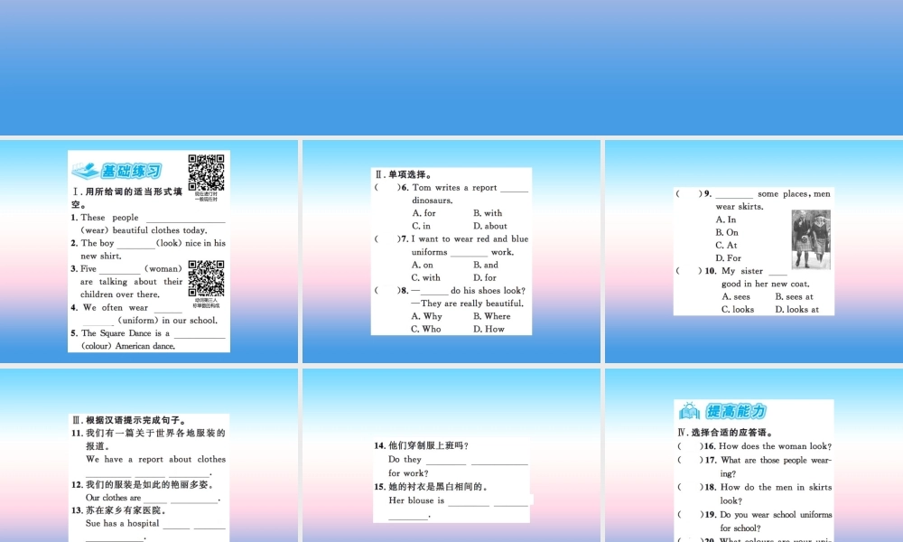Image resolution: width=903 pixels, height=542 pixels.
Task: Open the slide with questions 9 and 10
Action: tap(754, 251)
